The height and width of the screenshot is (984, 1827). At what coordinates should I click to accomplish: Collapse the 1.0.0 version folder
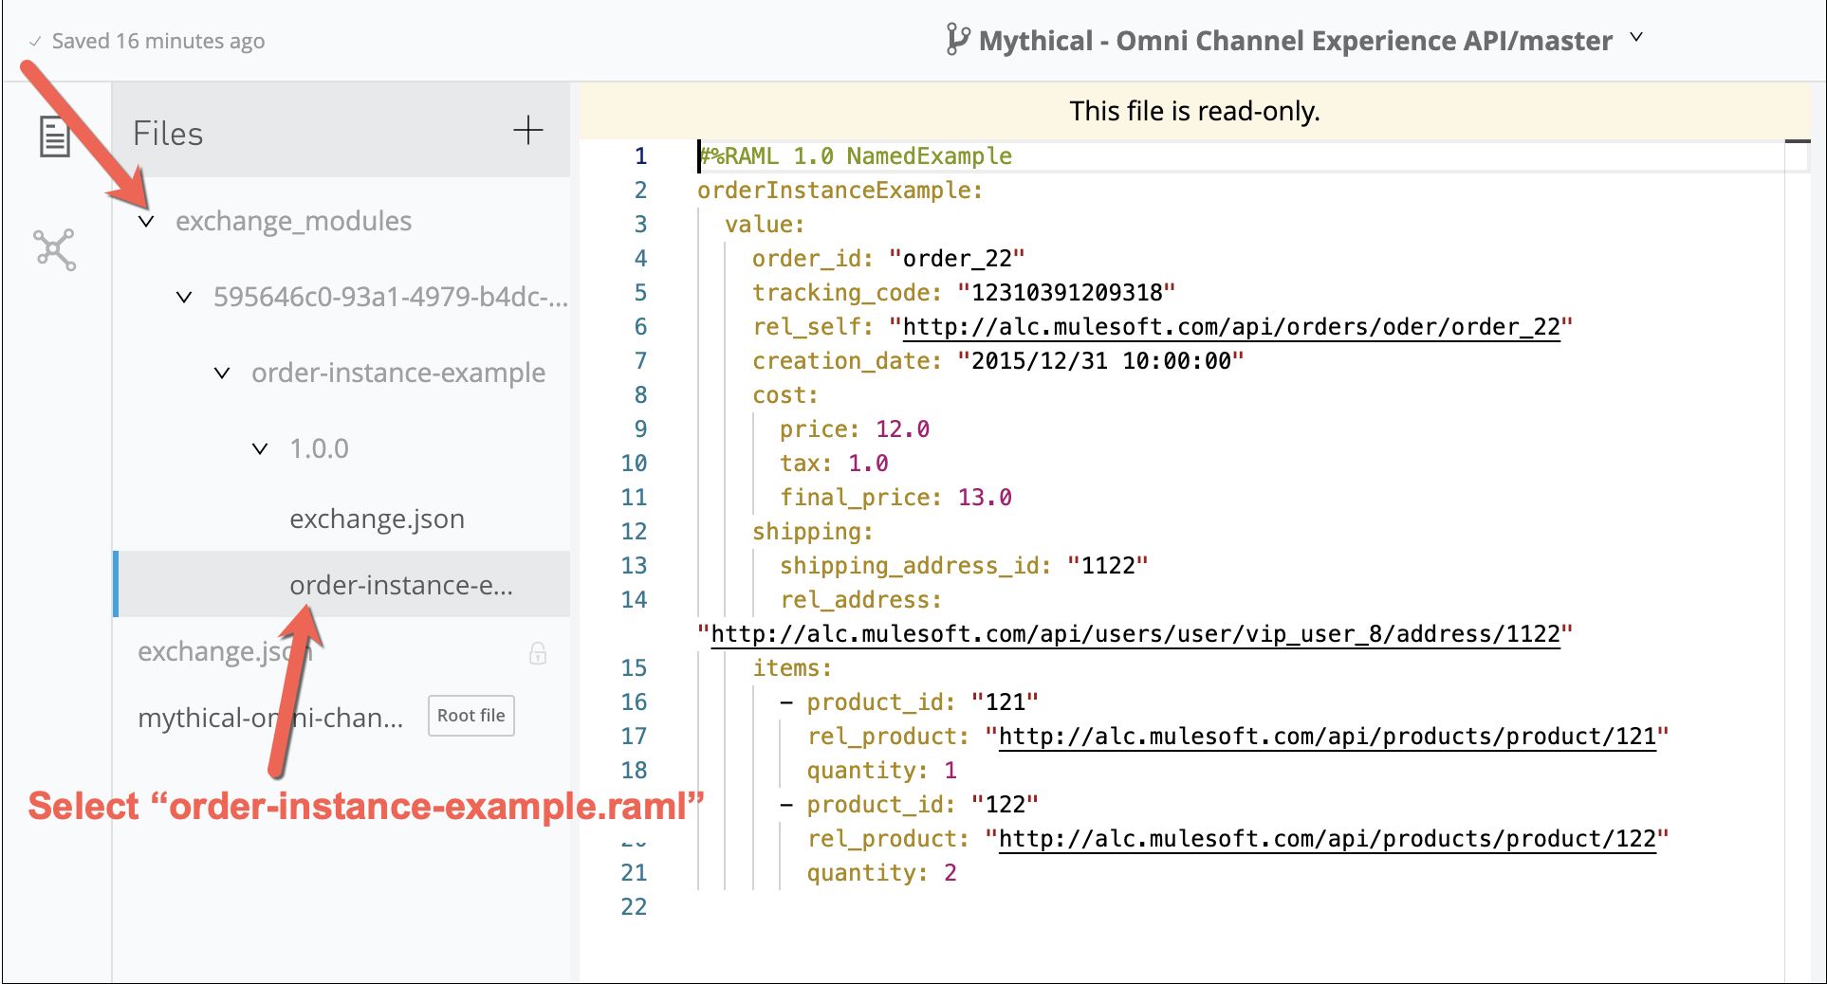pyautogui.click(x=260, y=449)
